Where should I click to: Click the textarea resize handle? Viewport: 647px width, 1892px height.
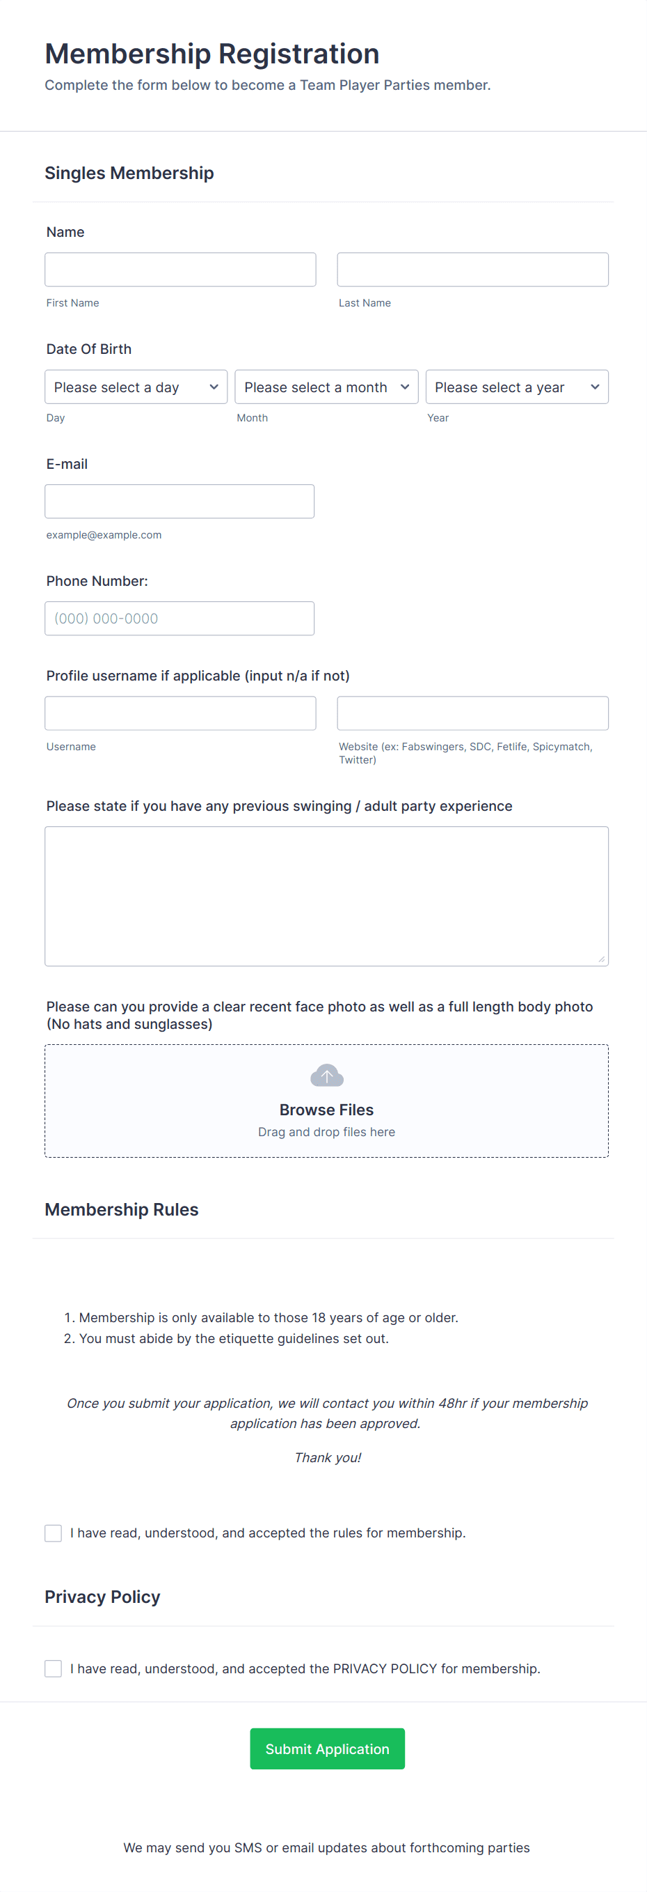[x=603, y=959]
